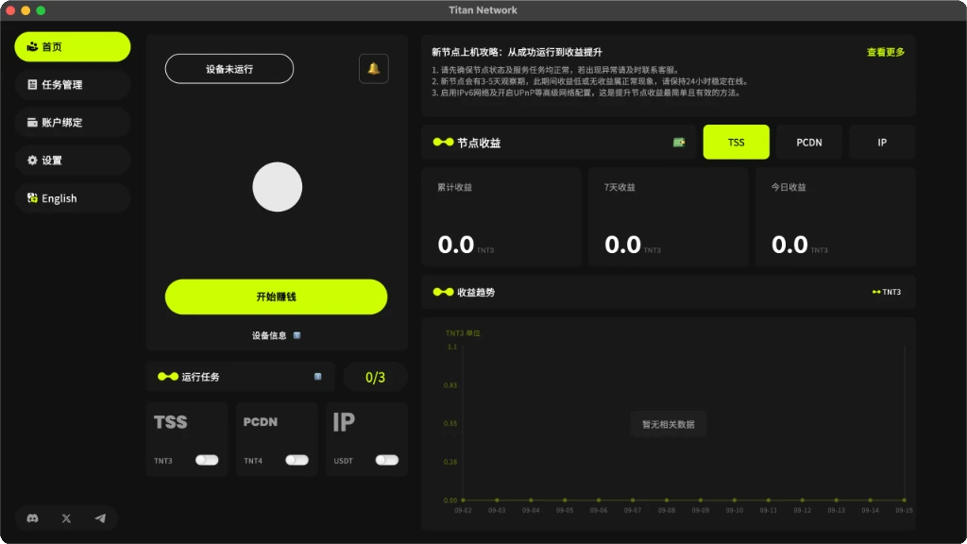Click the 累计收益 earnings card
The height and width of the screenshot is (544, 967).
pos(501,217)
